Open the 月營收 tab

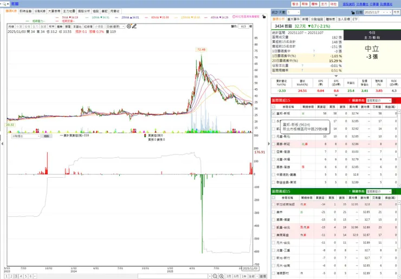115,11
